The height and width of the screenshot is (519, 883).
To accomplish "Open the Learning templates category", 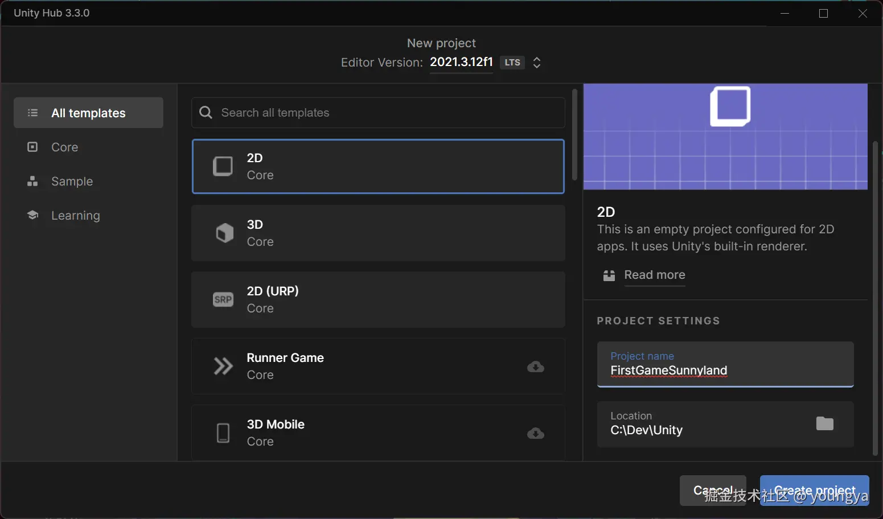I will pos(75,216).
